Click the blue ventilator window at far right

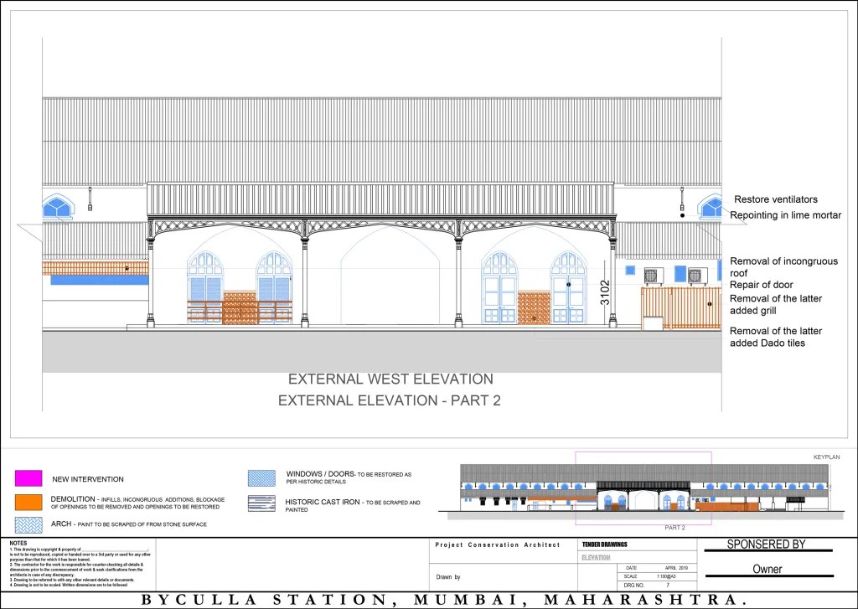pos(711,206)
